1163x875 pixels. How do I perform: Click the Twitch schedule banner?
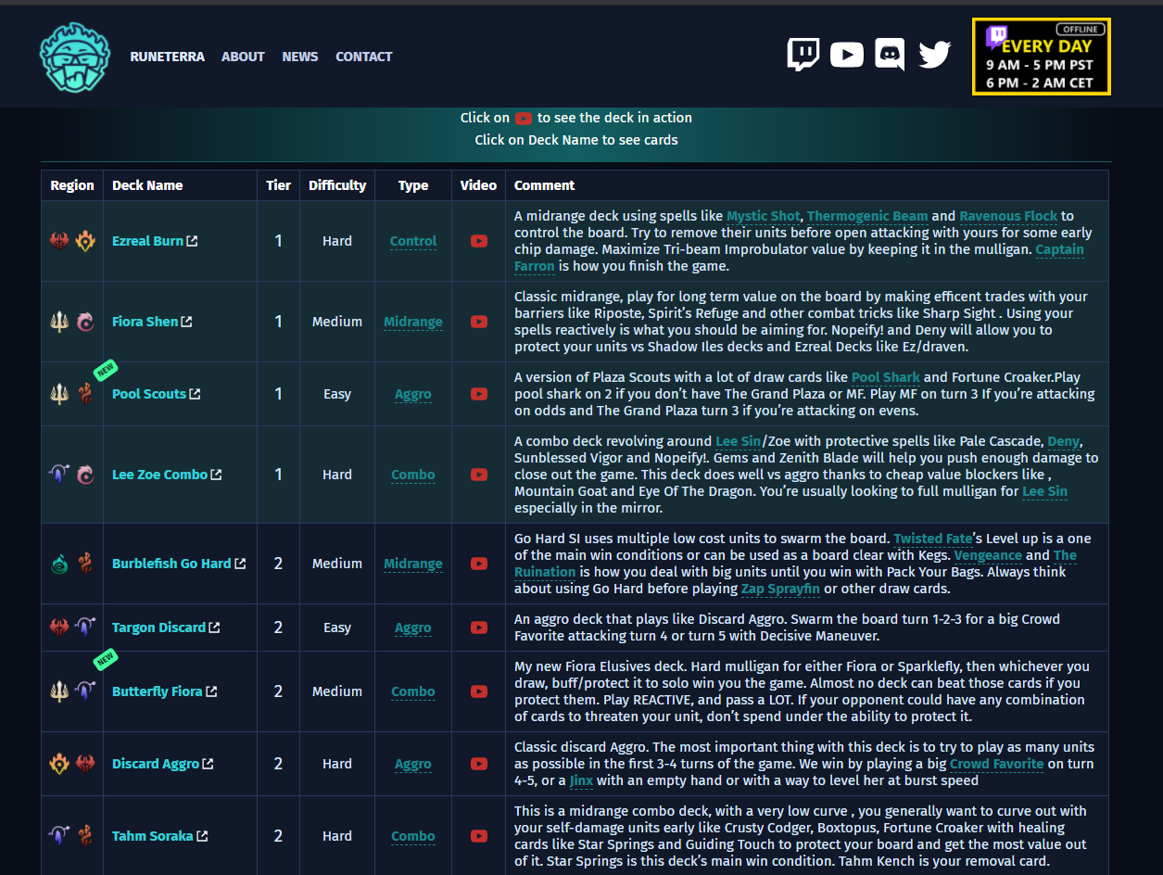coord(1042,57)
